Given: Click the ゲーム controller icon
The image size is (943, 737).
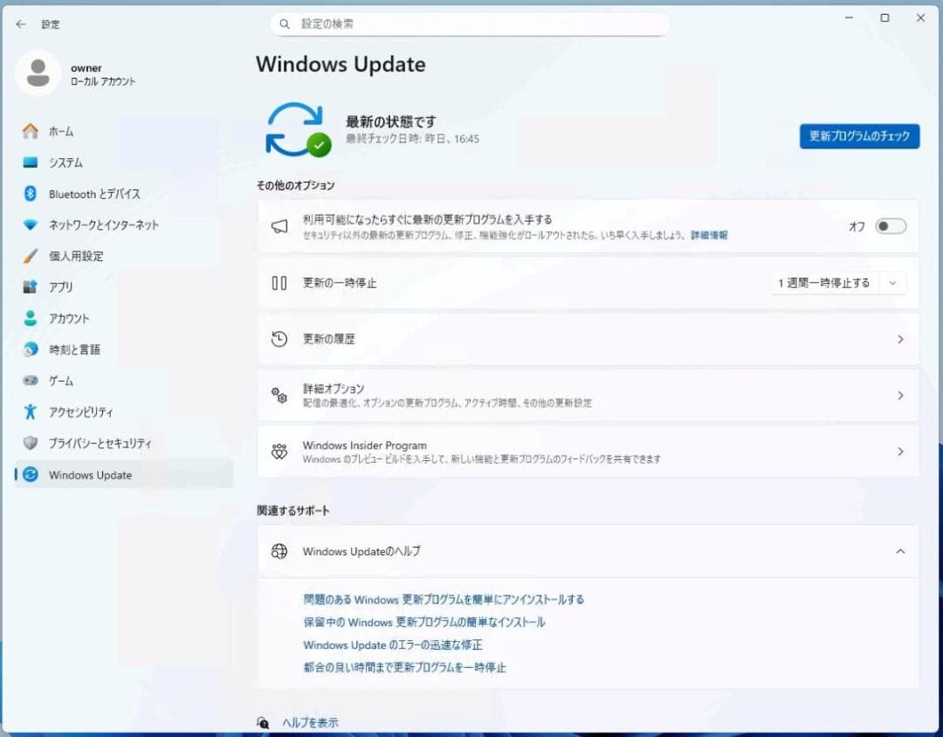Looking at the screenshot, I should click(31, 381).
